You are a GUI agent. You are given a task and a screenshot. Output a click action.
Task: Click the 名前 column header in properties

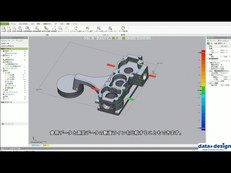coord(211,46)
